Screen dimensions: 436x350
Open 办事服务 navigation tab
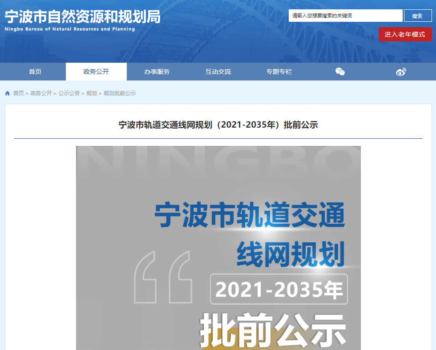pyautogui.click(x=157, y=72)
